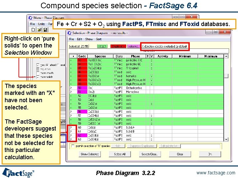The height and width of the screenshot is (178, 238).
Task: Click the Phase column header
Action: (136, 56)
